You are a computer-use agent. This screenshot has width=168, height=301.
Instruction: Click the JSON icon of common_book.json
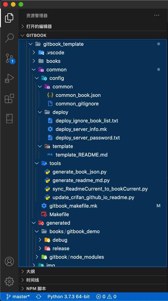(50, 95)
